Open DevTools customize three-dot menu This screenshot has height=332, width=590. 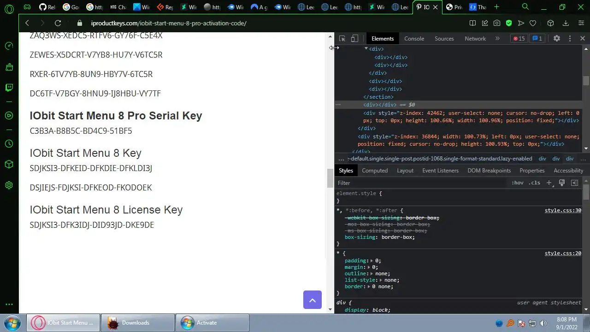pyautogui.click(x=570, y=39)
